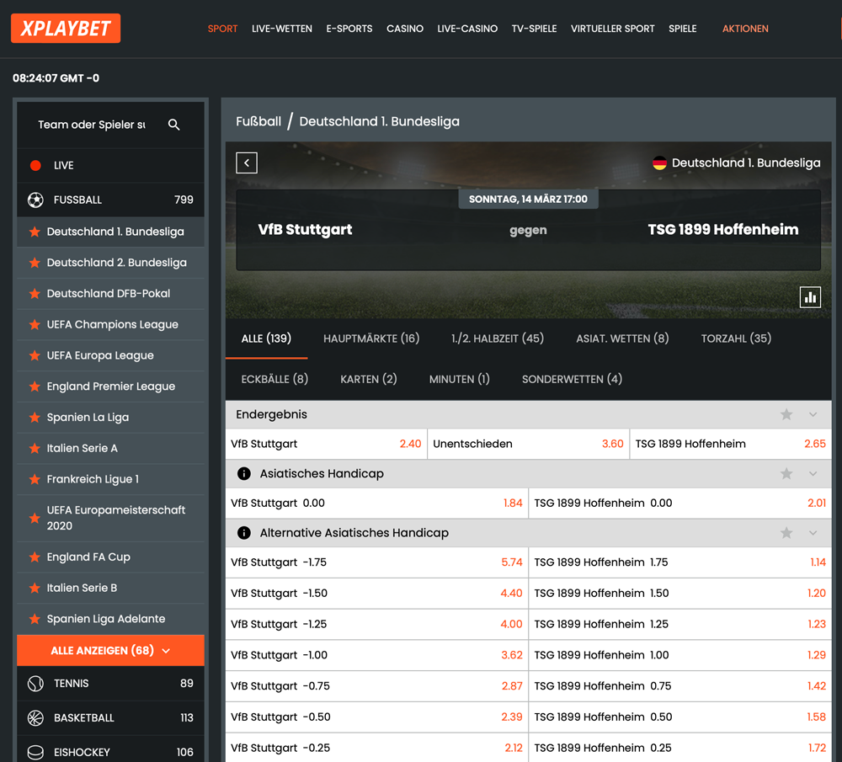This screenshot has height=762, width=842.
Task: Go back using the arrow button
Action: (247, 163)
